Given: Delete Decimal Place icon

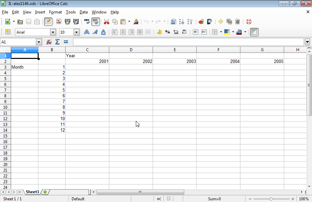Looking at the screenshot, I should 185,32.
